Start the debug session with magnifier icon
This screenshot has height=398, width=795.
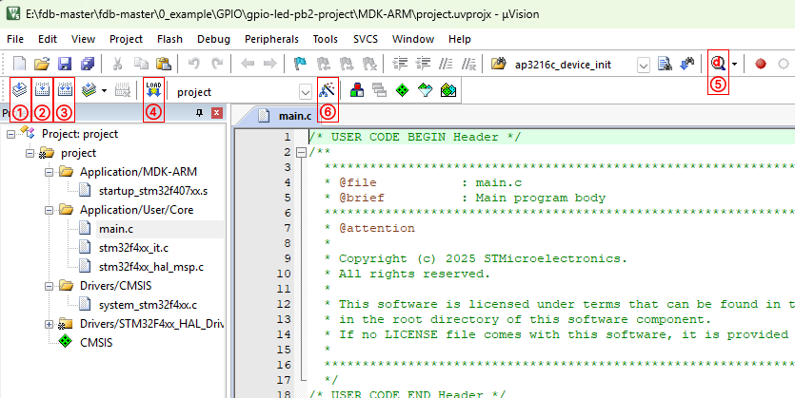pyautogui.click(x=718, y=64)
